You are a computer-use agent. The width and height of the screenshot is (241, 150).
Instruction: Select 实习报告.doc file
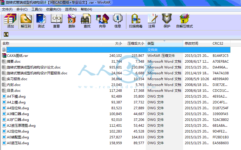[x=17, y=79]
